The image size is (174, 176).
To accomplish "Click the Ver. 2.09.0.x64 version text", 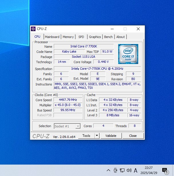I will coord(64,137).
